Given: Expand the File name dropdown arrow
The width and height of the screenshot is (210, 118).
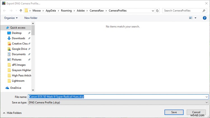Looking at the screenshot, I should tap(207, 97).
